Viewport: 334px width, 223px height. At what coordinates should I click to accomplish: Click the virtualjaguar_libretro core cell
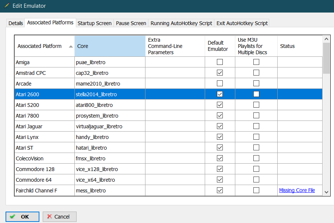tap(110, 126)
